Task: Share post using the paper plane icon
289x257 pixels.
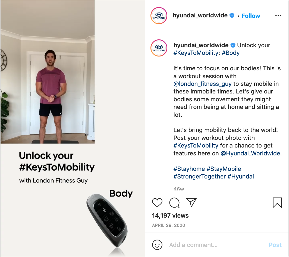Action: click(191, 202)
